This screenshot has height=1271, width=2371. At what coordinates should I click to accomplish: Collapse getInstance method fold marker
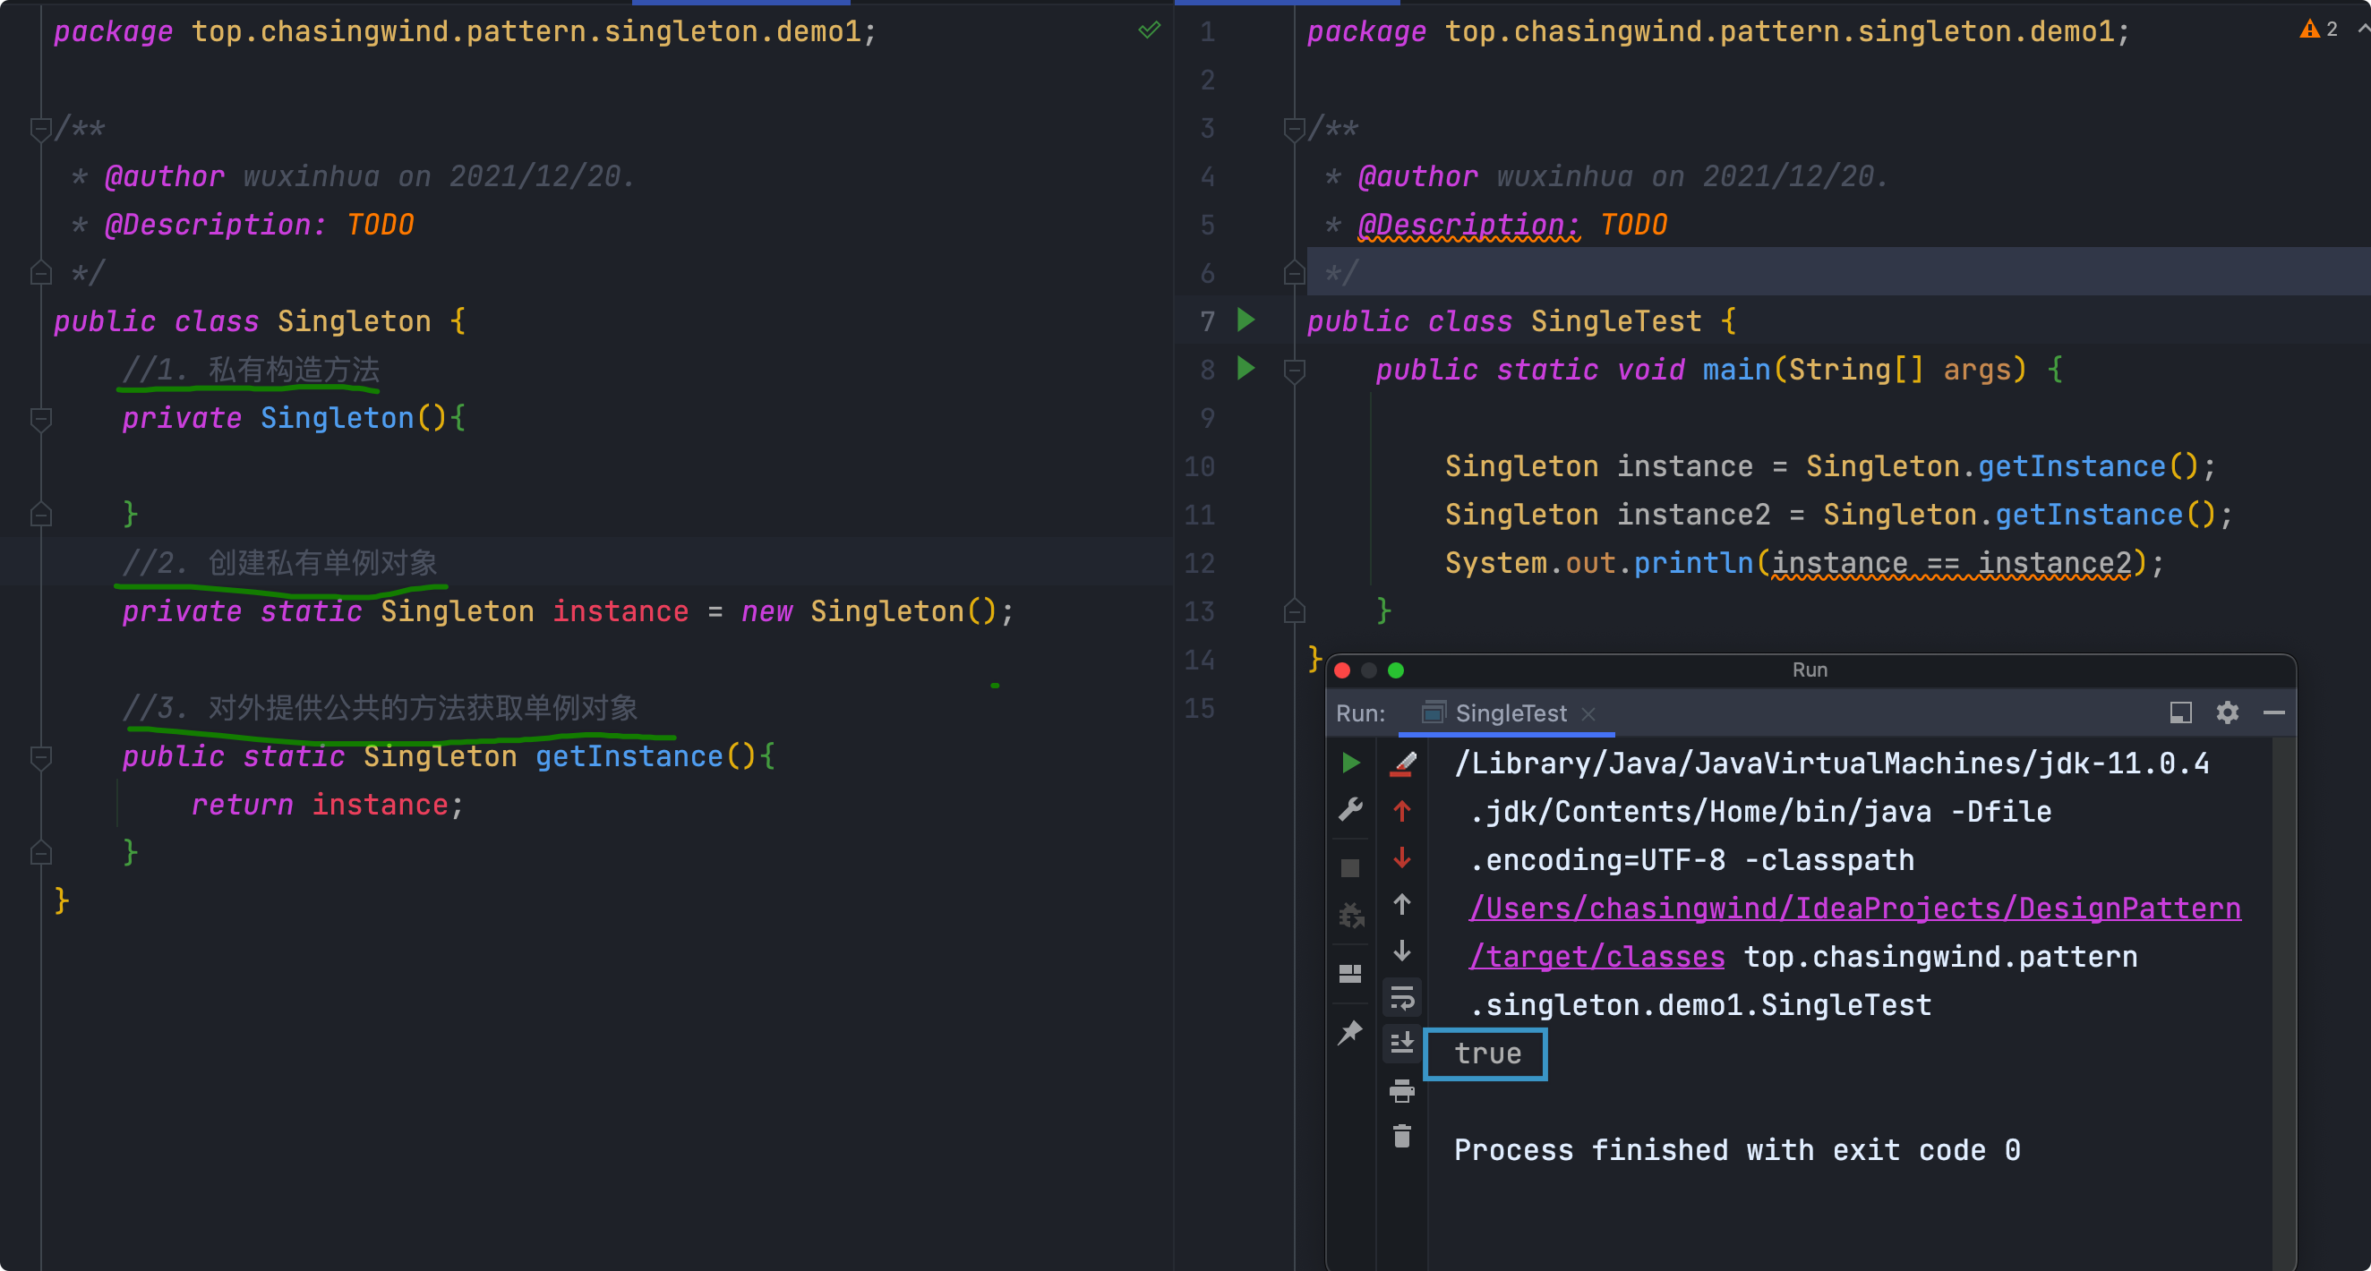pos(40,757)
